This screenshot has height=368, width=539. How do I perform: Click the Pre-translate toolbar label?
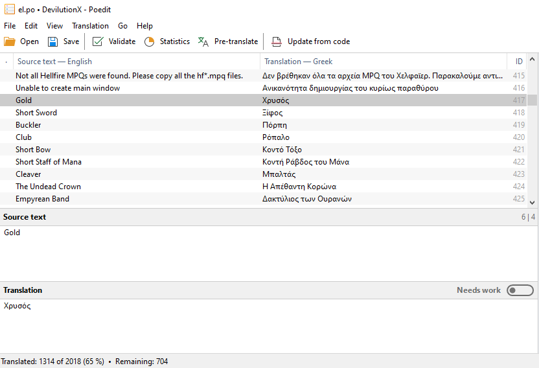click(x=236, y=41)
